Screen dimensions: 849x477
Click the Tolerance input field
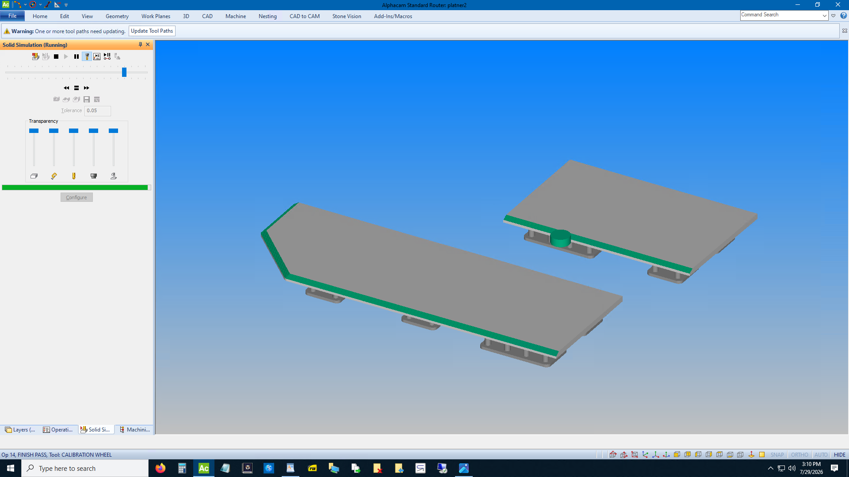(97, 111)
